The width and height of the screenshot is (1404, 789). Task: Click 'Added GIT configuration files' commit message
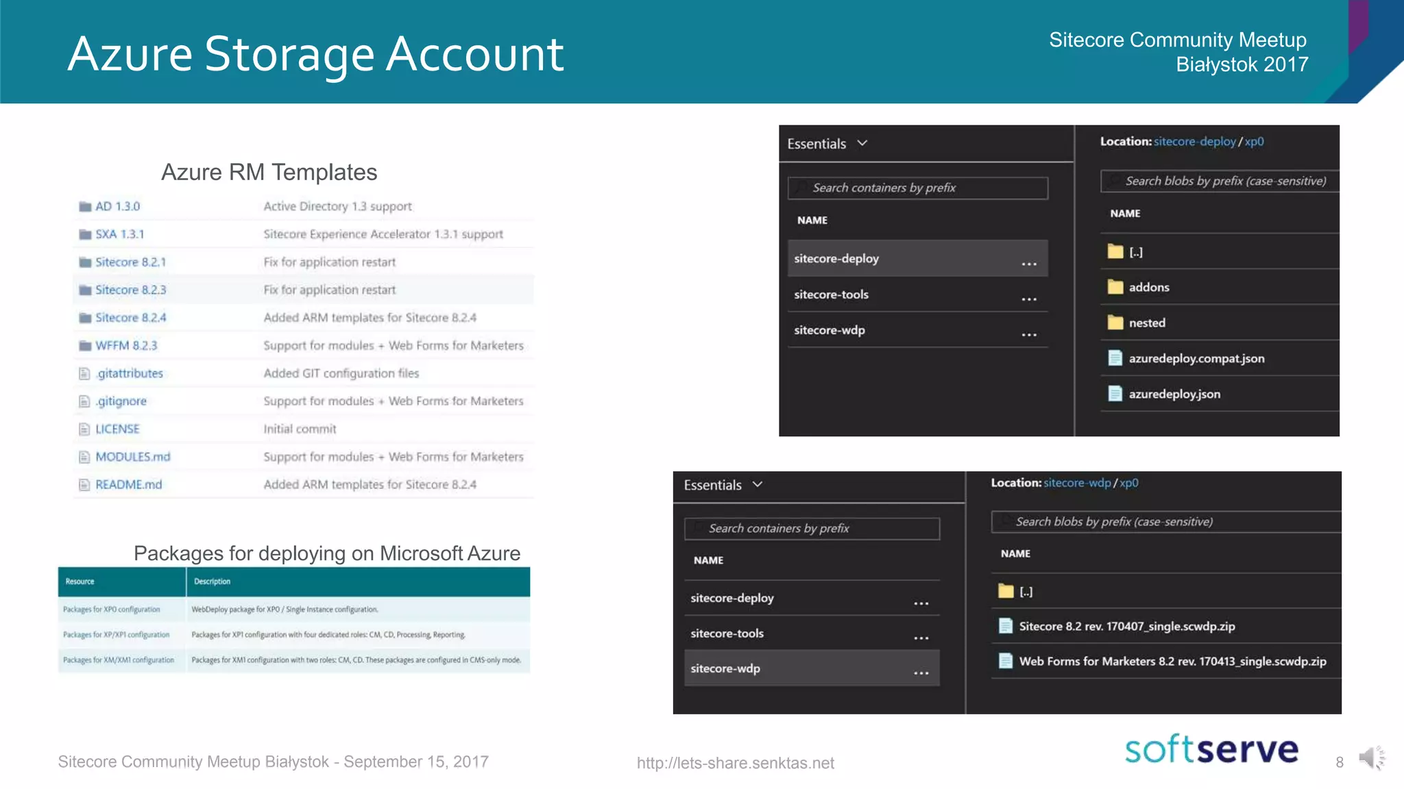[x=341, y=373]
